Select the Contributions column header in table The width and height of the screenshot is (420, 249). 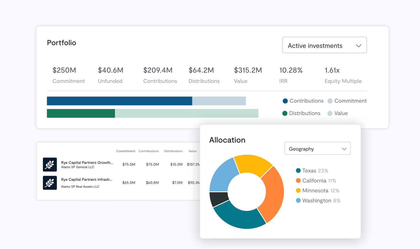pos(149,151)
